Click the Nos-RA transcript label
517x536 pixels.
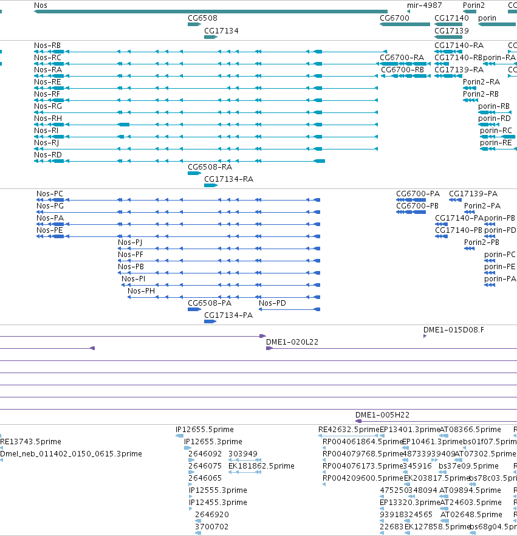(x=48, y=70)
